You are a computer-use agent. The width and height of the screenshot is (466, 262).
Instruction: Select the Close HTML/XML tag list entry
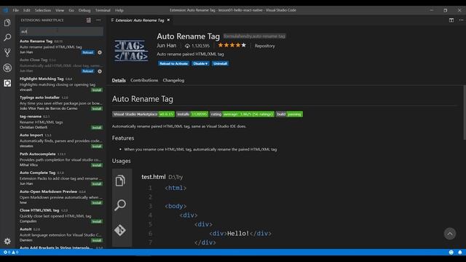pos(61,215)
